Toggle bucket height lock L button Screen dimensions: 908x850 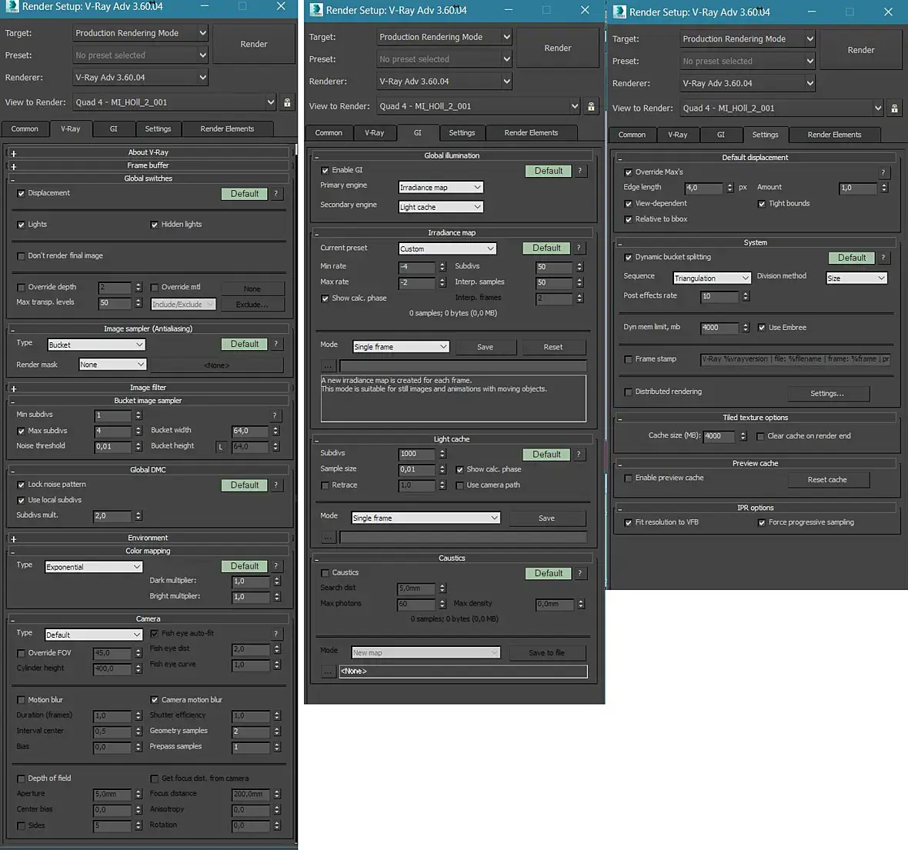tap(221, 447)
